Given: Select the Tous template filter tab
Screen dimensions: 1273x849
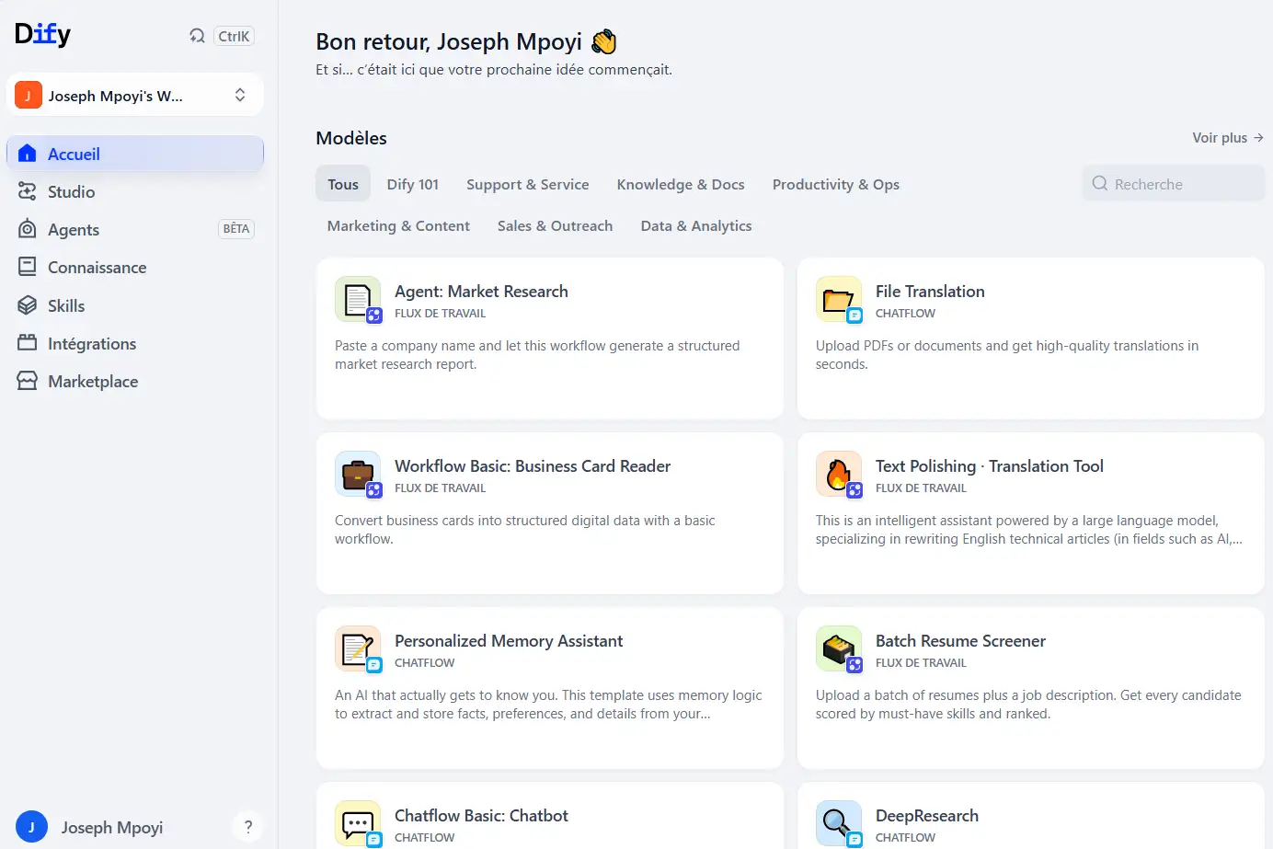Looking at the screenshot, I should pos(343,184).
